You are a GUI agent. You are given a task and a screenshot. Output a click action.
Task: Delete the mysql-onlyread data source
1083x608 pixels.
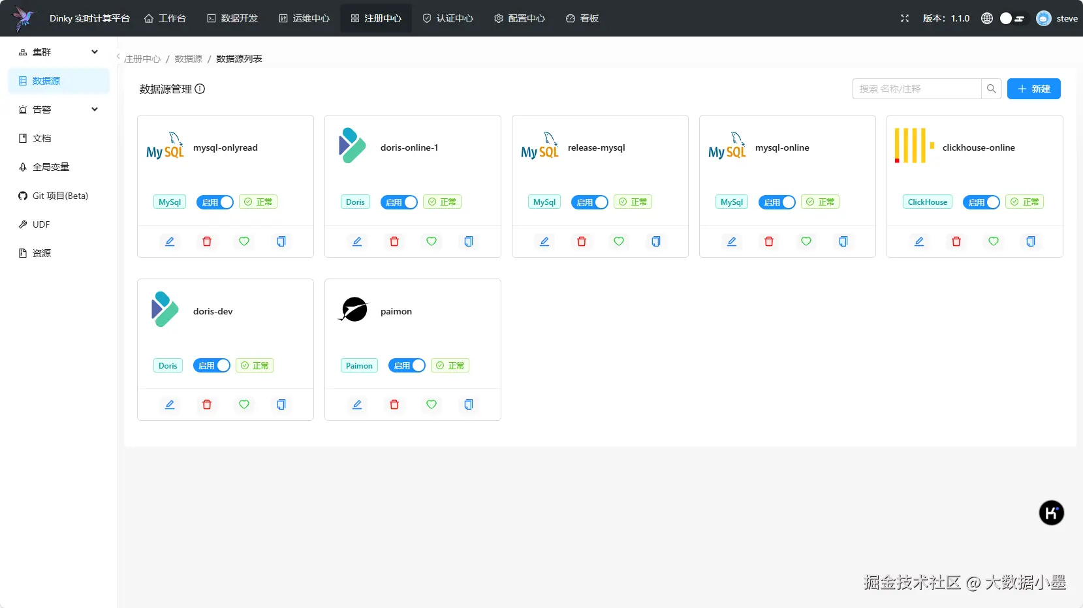[207, 241]
